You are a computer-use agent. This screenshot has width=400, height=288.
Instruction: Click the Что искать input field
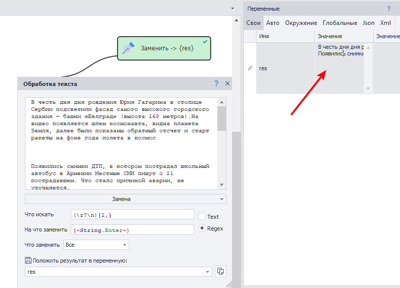132,214
